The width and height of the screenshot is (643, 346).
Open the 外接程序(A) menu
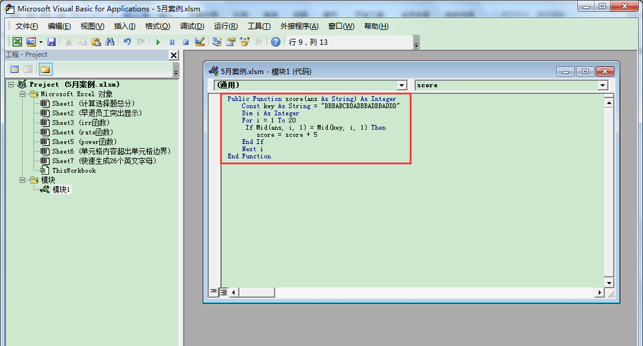point(299,26)
